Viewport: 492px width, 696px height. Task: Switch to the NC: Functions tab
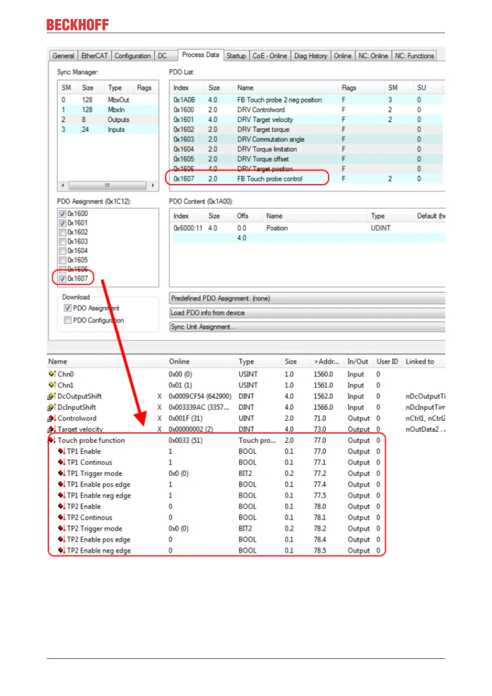[x=414, y=56]
